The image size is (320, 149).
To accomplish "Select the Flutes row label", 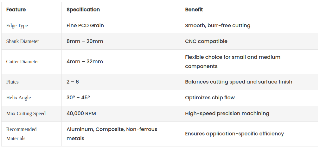I will (12, 82).
